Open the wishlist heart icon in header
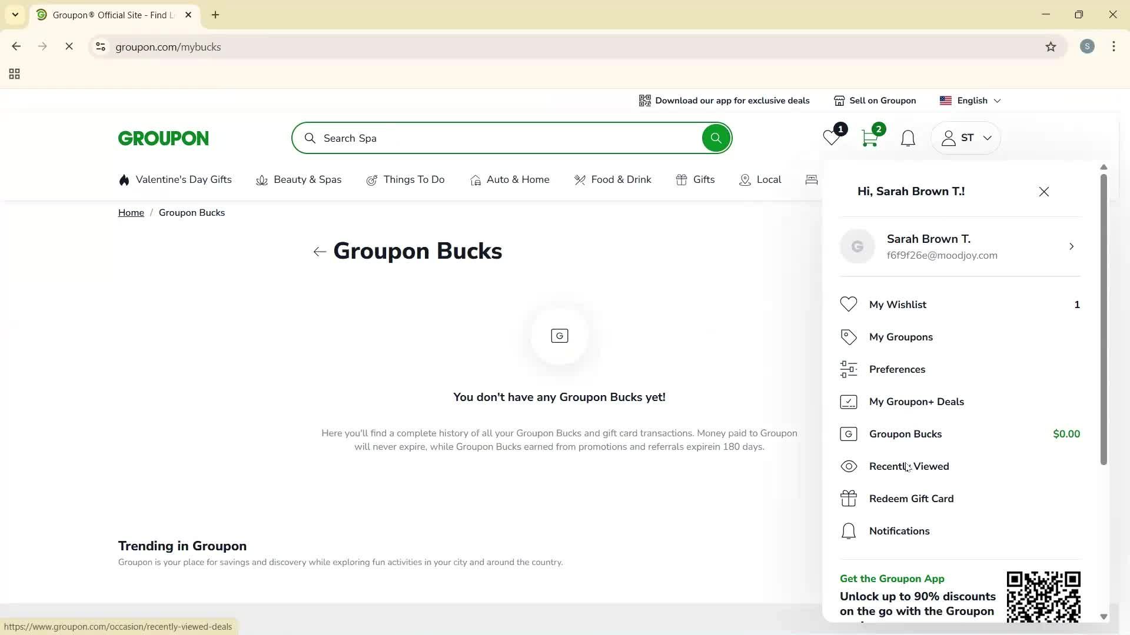 (831, 138)
